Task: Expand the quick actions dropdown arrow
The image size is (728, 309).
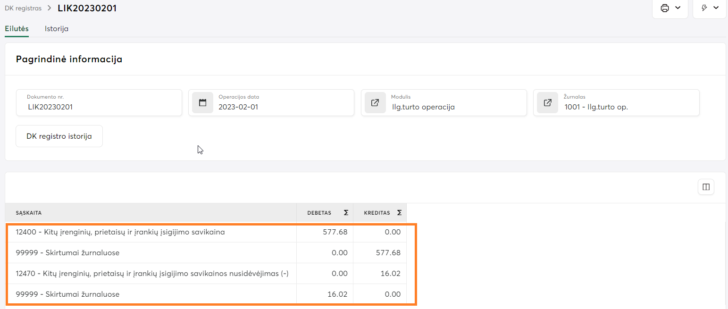Action: tap(716, 8)
